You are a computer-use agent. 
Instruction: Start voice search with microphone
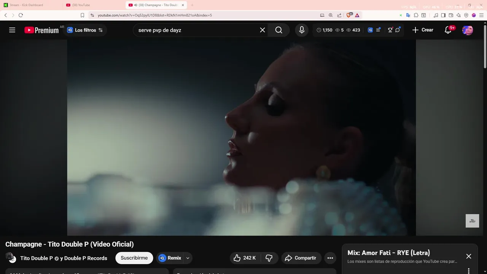(302, 30)
